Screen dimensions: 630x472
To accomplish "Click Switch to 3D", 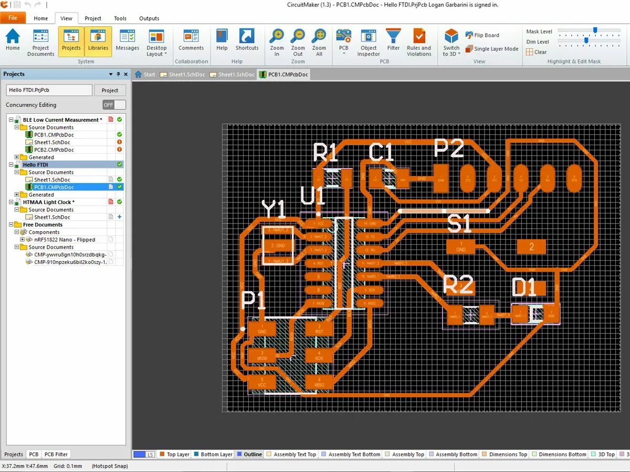I will [x=451, y=42].
